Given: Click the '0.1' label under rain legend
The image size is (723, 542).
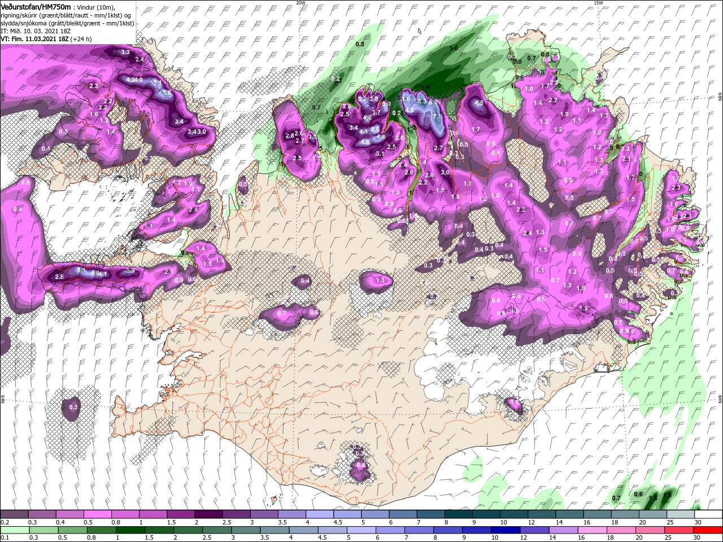Looking at the screenshot, I should 5,538.
